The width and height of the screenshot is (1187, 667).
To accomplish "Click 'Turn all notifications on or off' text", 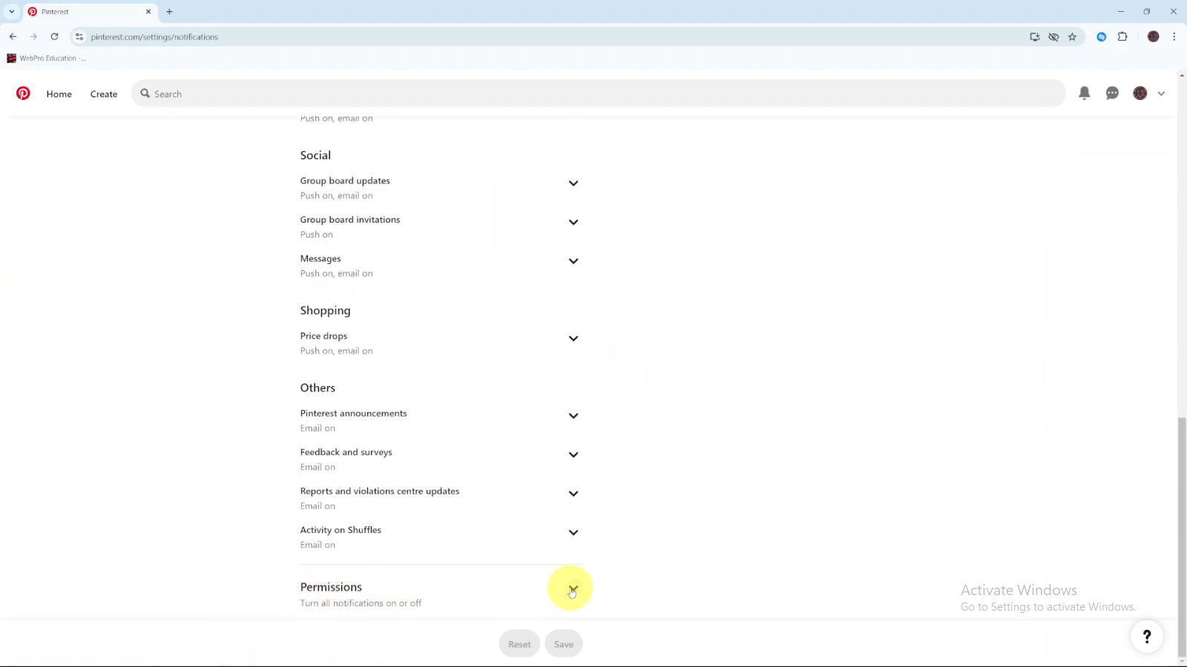I will point(361,603).
